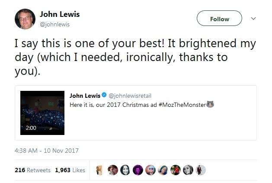View the 1,963 Likes list
Viewport: 272px width, 183px height.
pos(70,170)
